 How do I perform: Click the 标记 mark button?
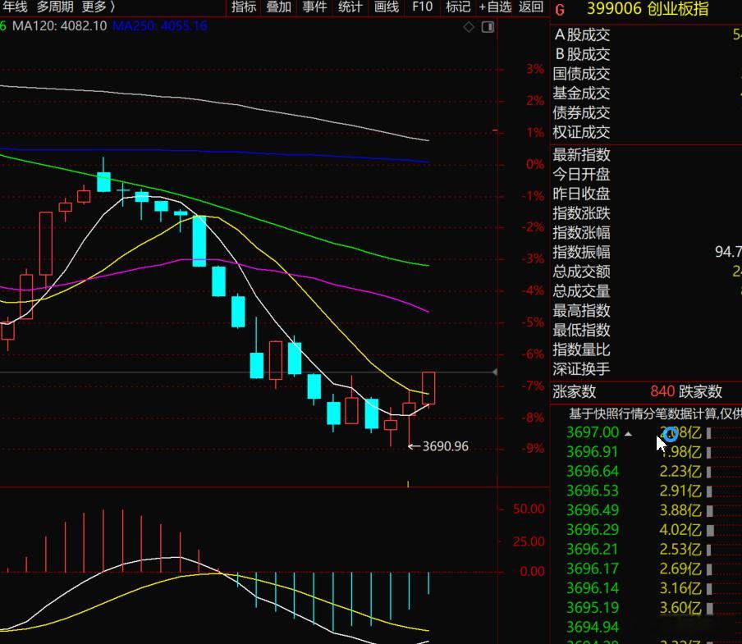(x=458, y=7)
